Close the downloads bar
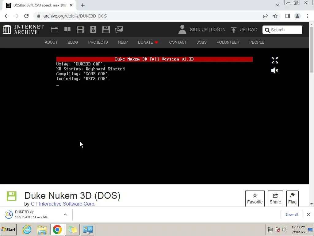This screenshot has height=236, width=314. [308, 214]
